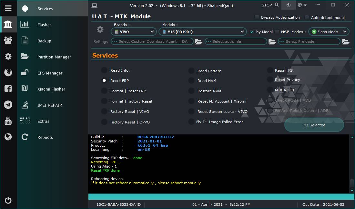Select MTK ROOT radio option
The image size is (355, 209).
pyautogui.click(x=270, y=90)
